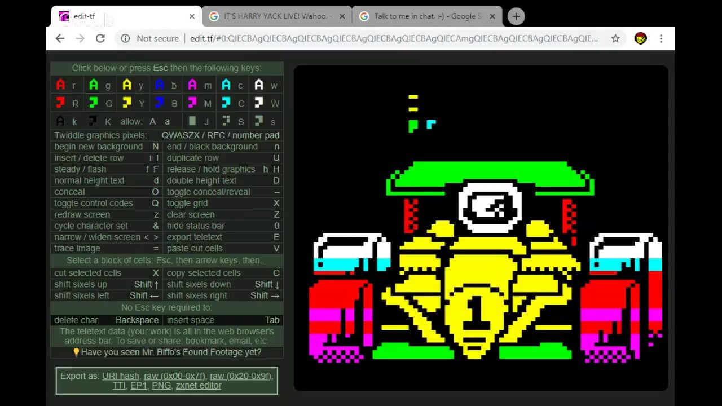The height and width of the screenshot is (406, 722).
Task: Export the teletext frame as PNG
Action: (161, 386)
